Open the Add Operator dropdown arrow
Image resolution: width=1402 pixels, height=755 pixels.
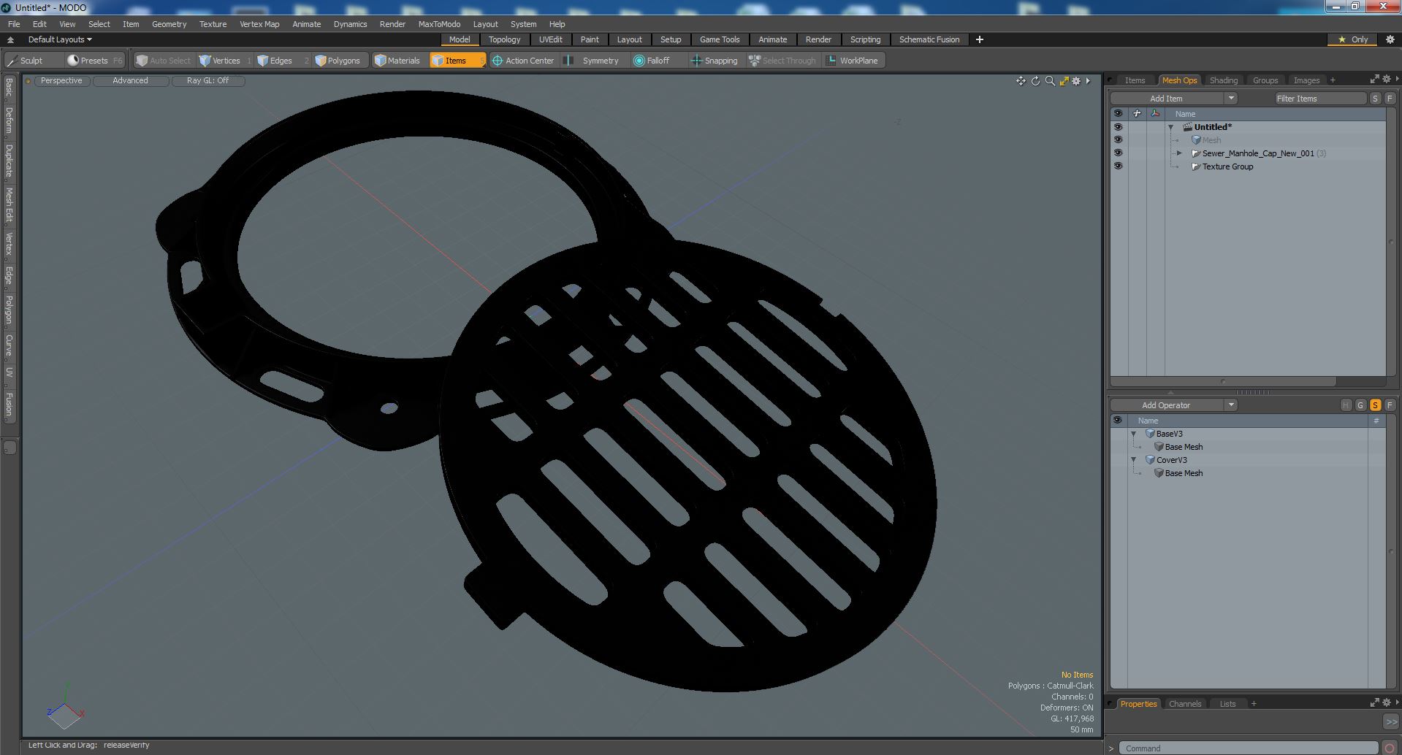[x=1231, y=405]
